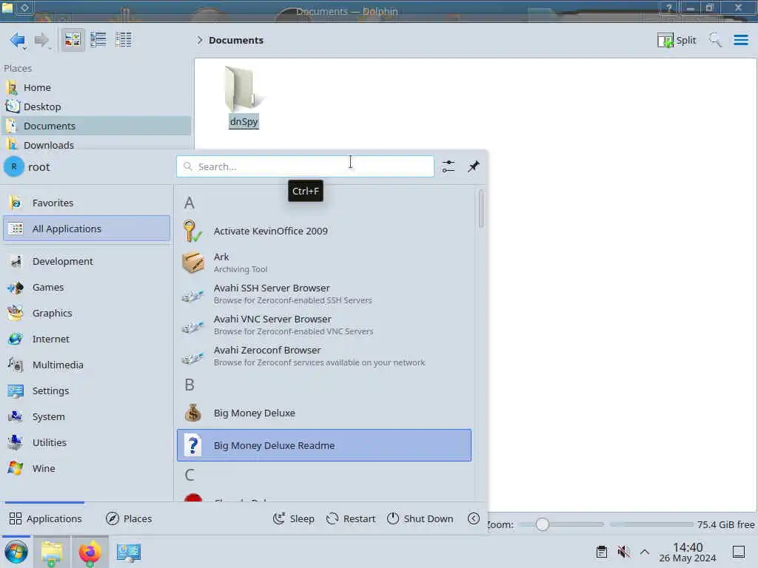
Task: Switch Dolphin to Compact view mode
Action: (x=98, y=40)
